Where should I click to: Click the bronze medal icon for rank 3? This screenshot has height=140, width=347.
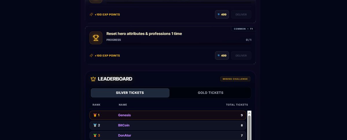[x=95, y=135]
